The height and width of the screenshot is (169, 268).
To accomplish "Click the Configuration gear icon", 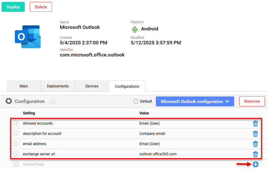I will pyautogui.click(x=9, y=101).
